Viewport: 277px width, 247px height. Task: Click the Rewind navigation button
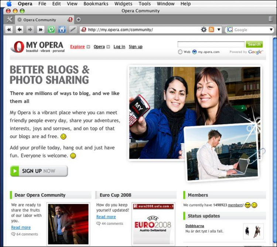(9, 30)
